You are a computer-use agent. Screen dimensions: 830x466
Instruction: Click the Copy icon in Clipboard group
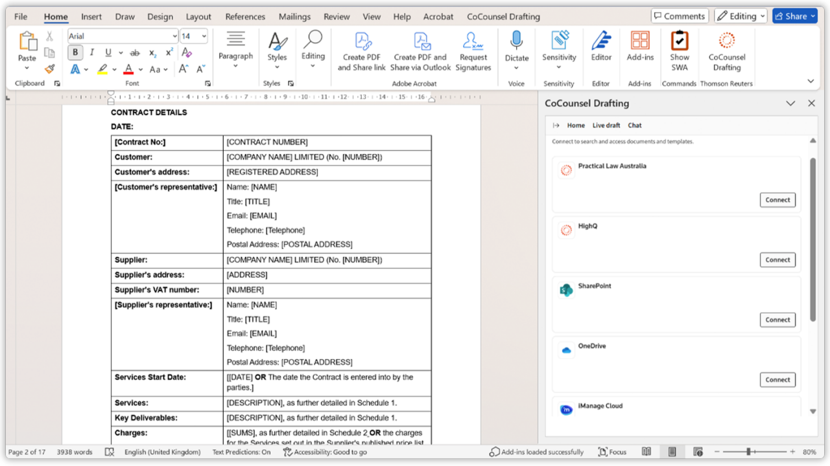tap(49, 52)
